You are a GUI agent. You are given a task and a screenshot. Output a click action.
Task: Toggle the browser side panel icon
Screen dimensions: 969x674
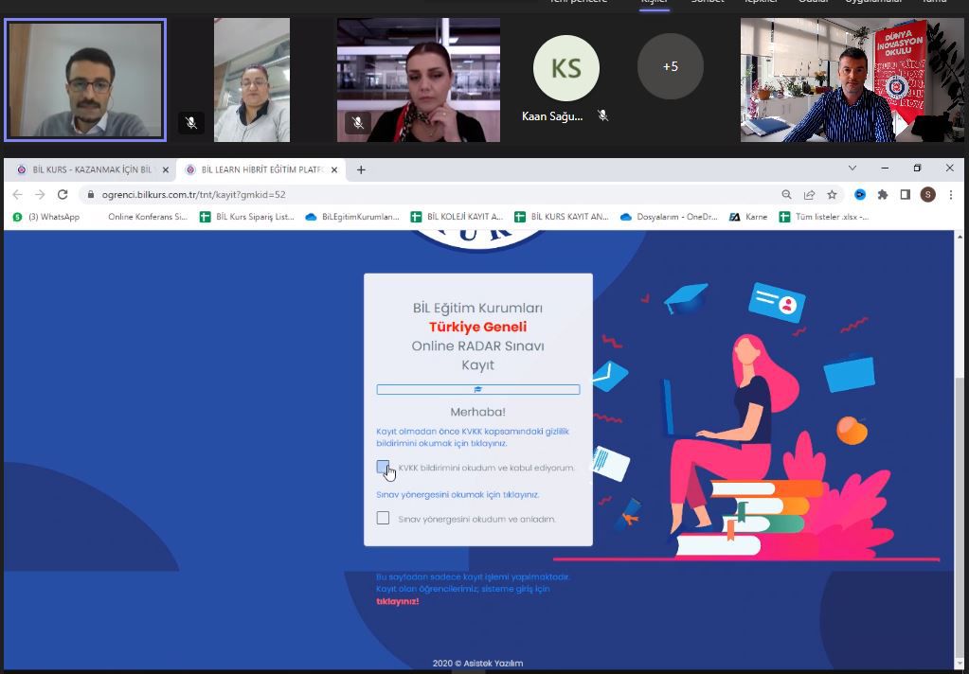coord(906,195)
